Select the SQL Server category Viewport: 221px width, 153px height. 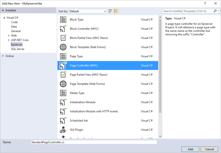(18, 49)
